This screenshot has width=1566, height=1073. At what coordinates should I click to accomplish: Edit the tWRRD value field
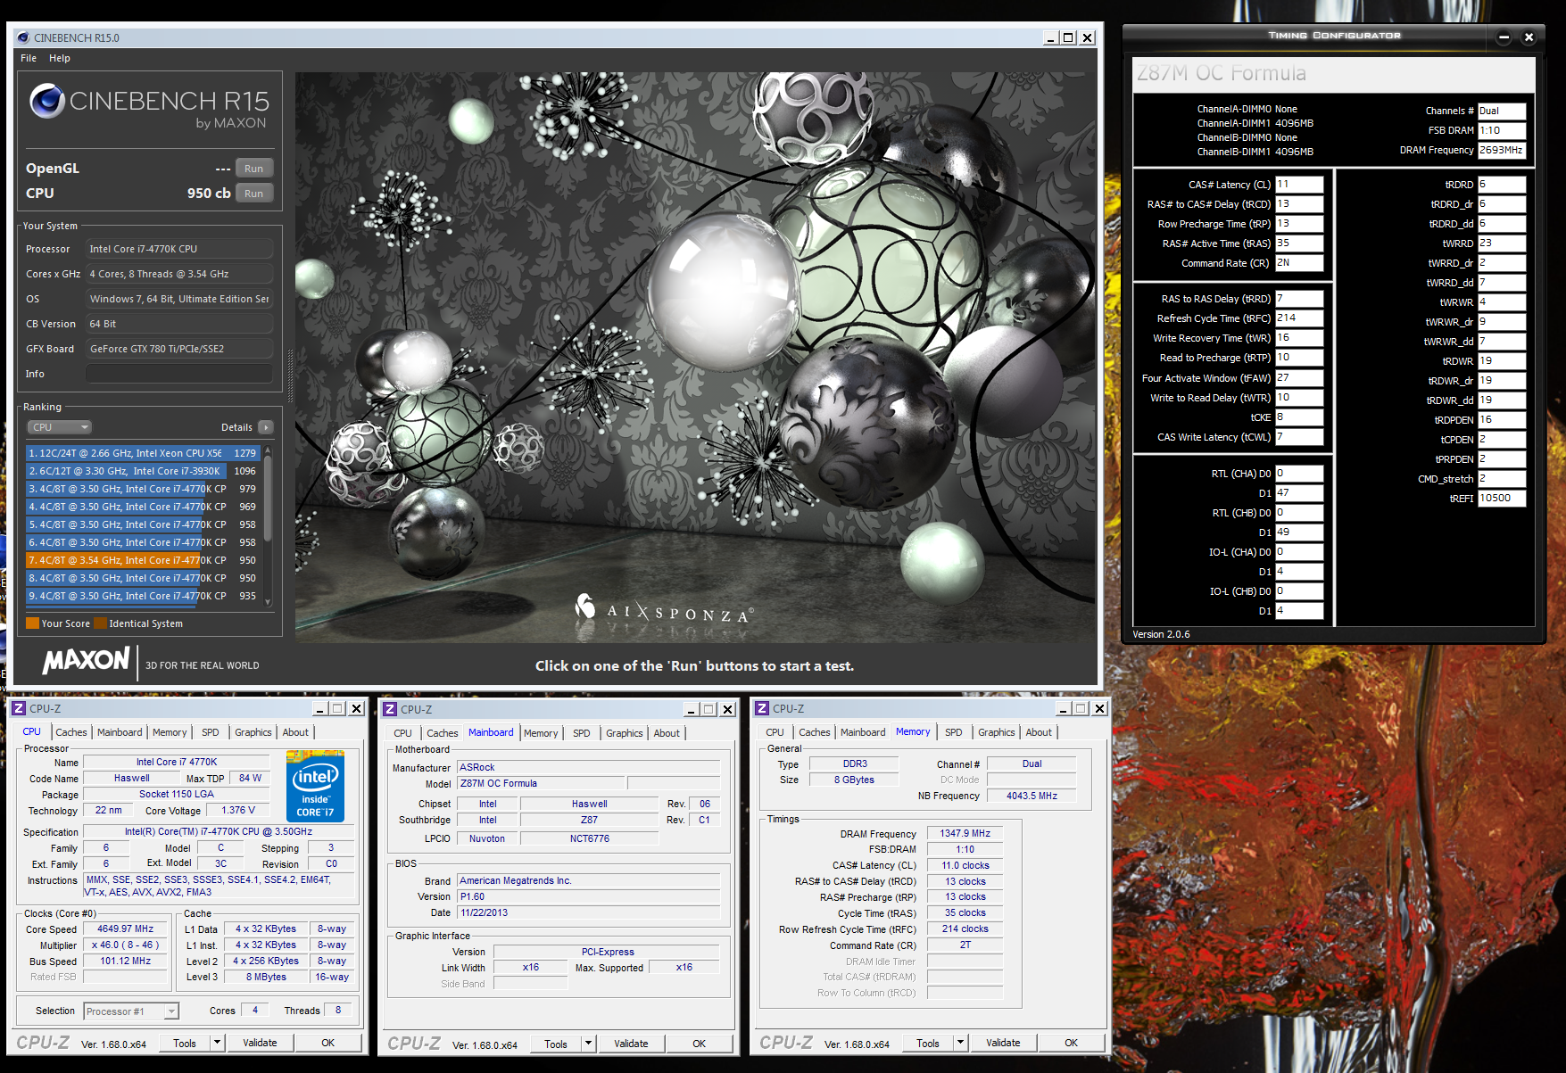pos(1502,243)
